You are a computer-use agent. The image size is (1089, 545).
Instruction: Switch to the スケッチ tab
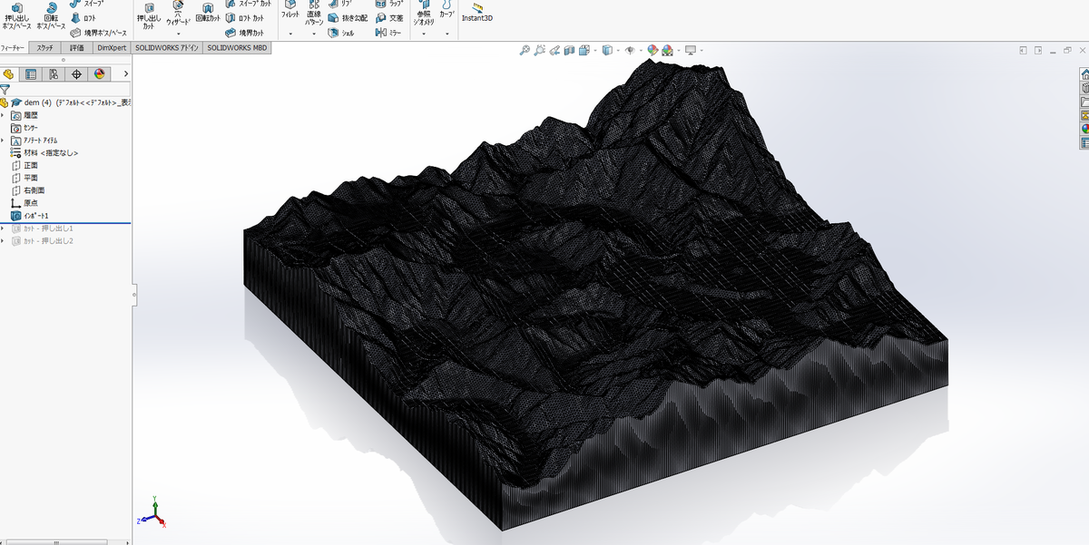coord(45,48)
